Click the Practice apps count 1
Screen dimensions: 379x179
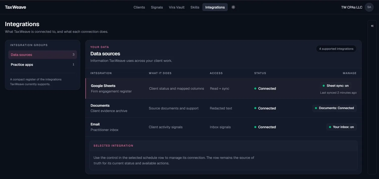coord(74,65)
